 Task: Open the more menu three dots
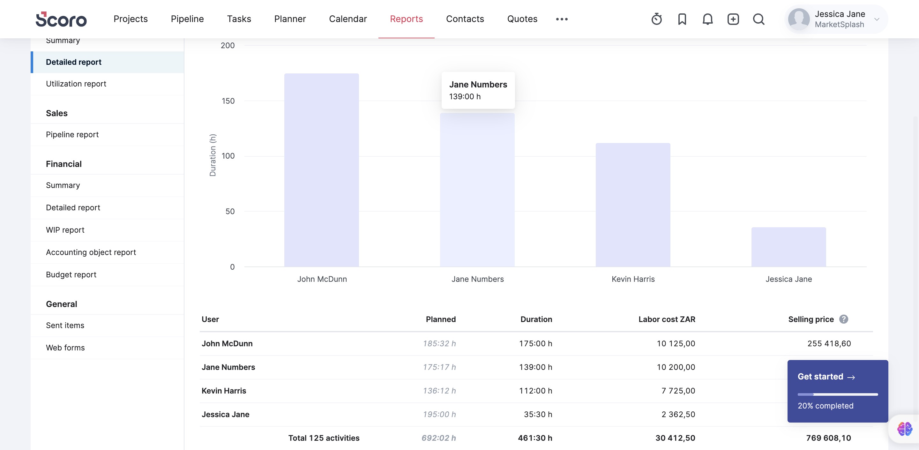(x=562, y=19)
